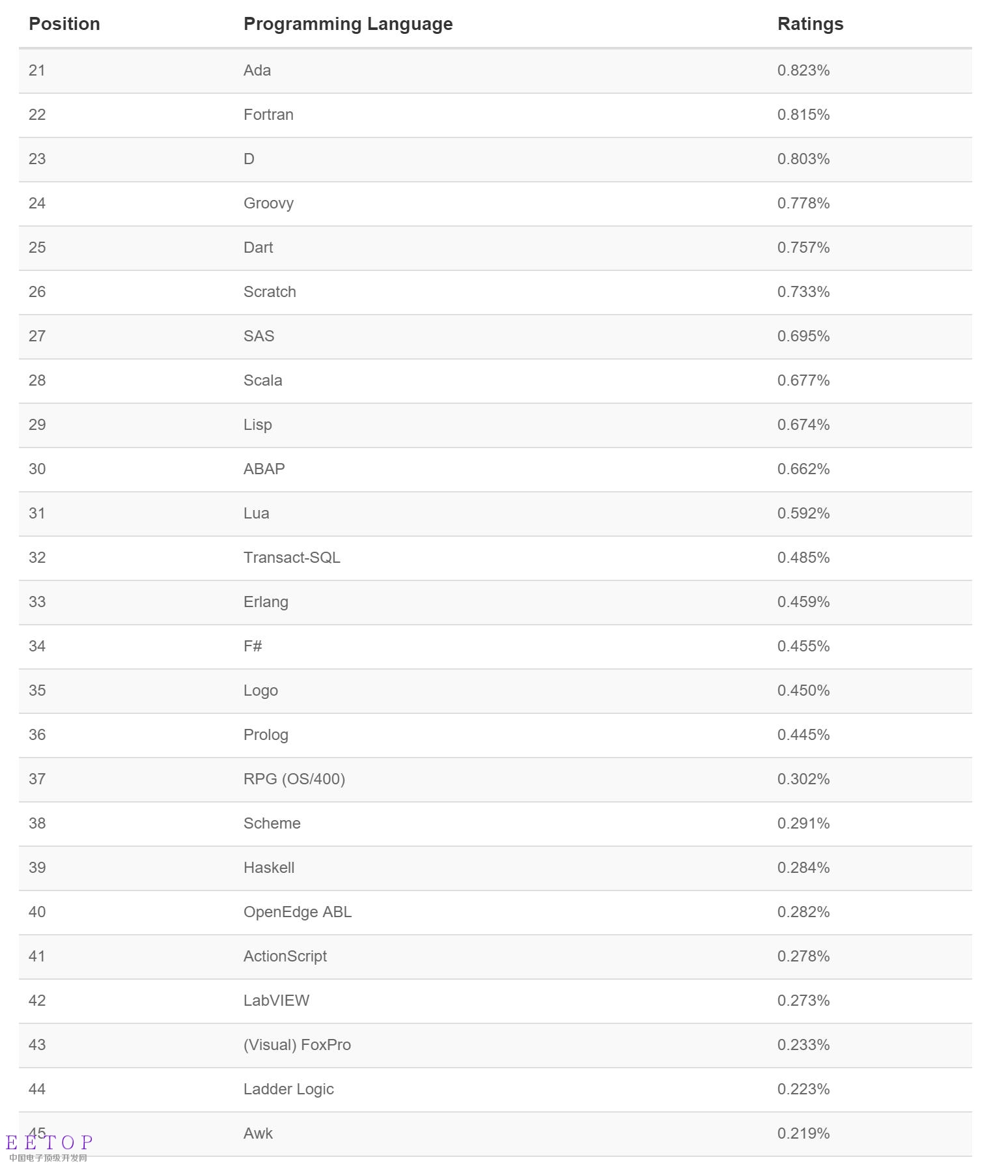
Task: Select the Ada language row
Action: tap(257, 70)
